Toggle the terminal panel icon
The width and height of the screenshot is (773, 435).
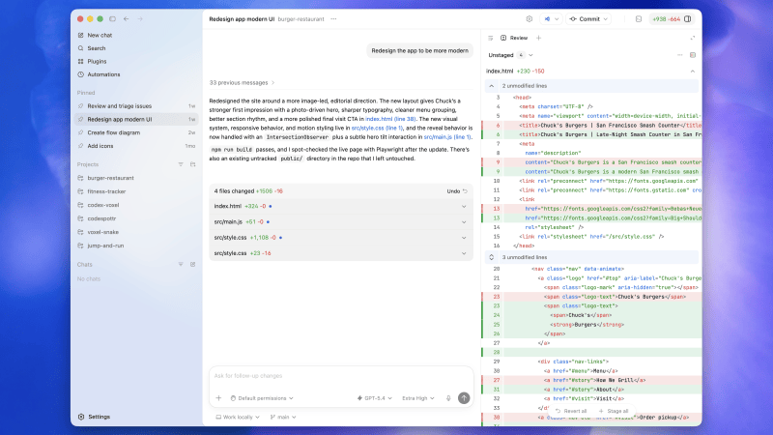[639, 19]
